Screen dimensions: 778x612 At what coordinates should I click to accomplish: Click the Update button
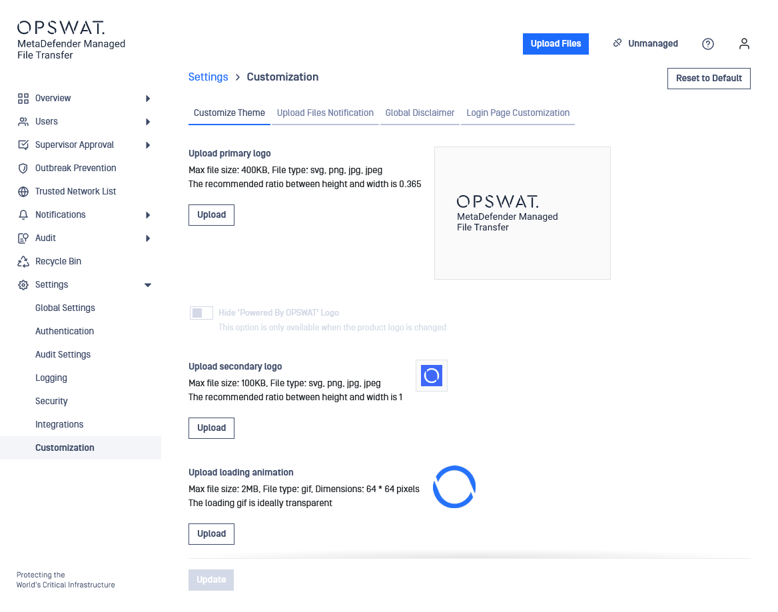[211, 580]
